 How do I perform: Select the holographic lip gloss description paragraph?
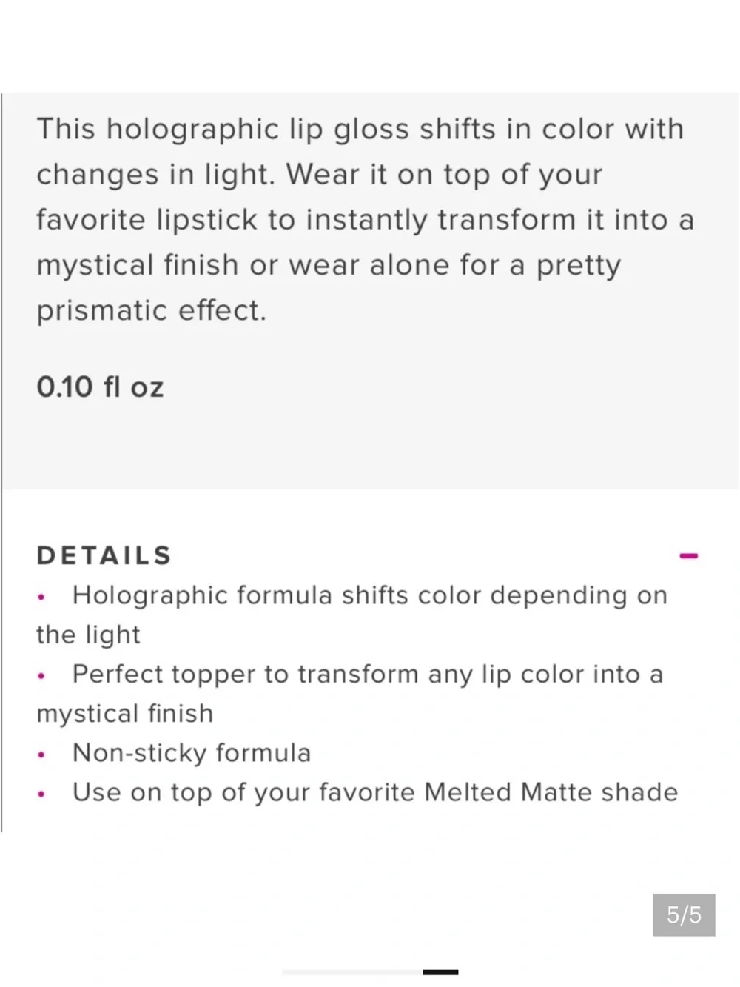tap(366, 220)
